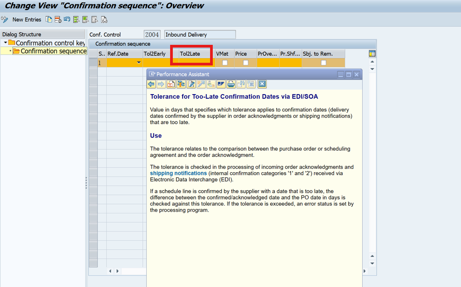461x287 pixels.
Task: Click table scroll-up arrow below settings icon
Action: click(x=372, y=62)
